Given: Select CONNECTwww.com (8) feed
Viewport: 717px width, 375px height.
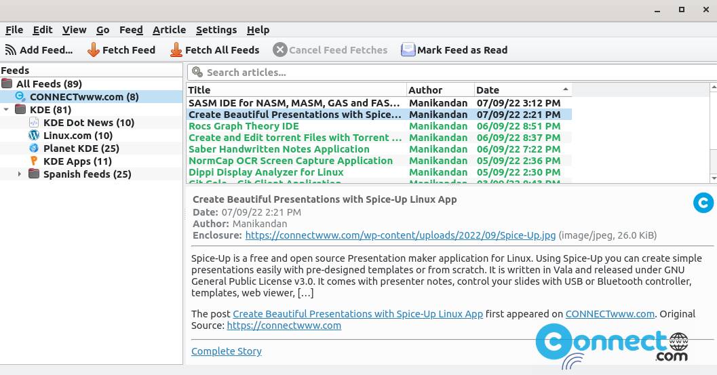Looking at the screenshot, I should 84,96.
